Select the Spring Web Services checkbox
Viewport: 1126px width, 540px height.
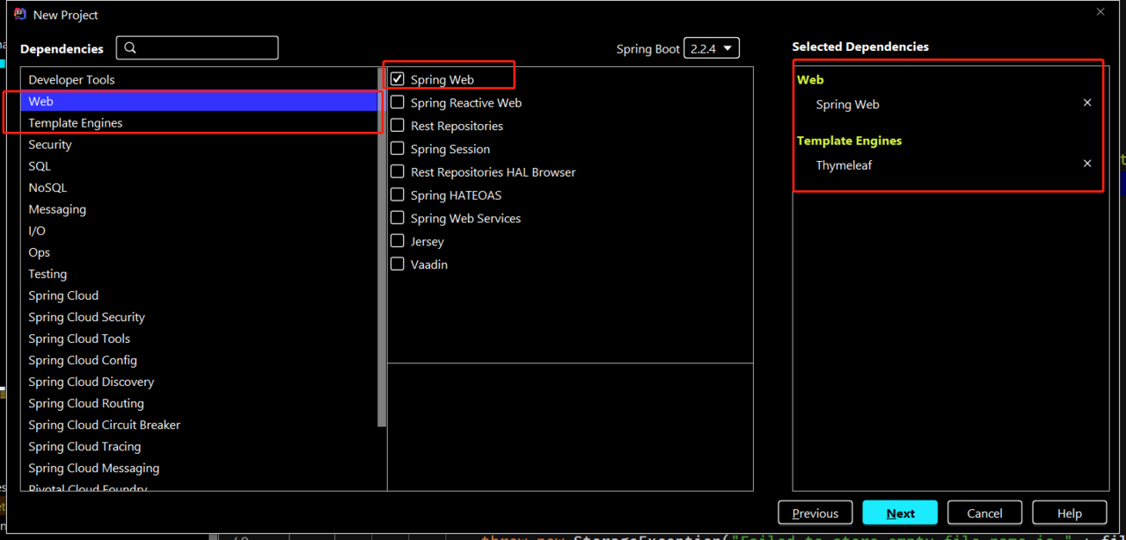pyautogui.click(x=398, y=218)
